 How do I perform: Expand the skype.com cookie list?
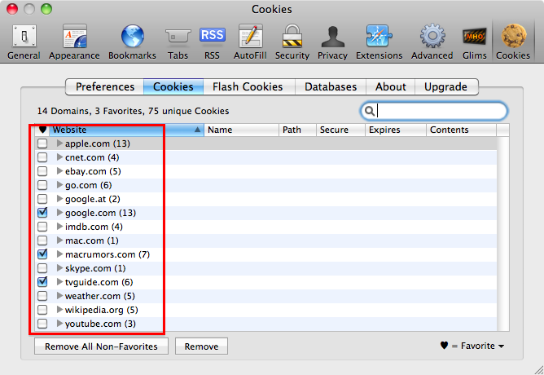click(59, 268)
